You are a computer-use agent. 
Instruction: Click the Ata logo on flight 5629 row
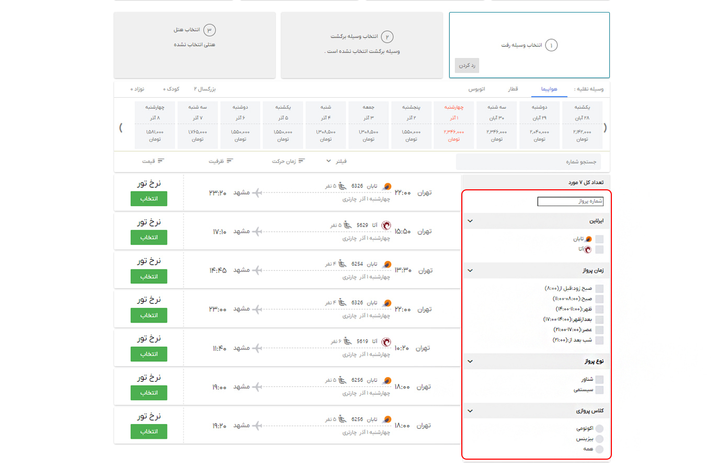point(386,225)
